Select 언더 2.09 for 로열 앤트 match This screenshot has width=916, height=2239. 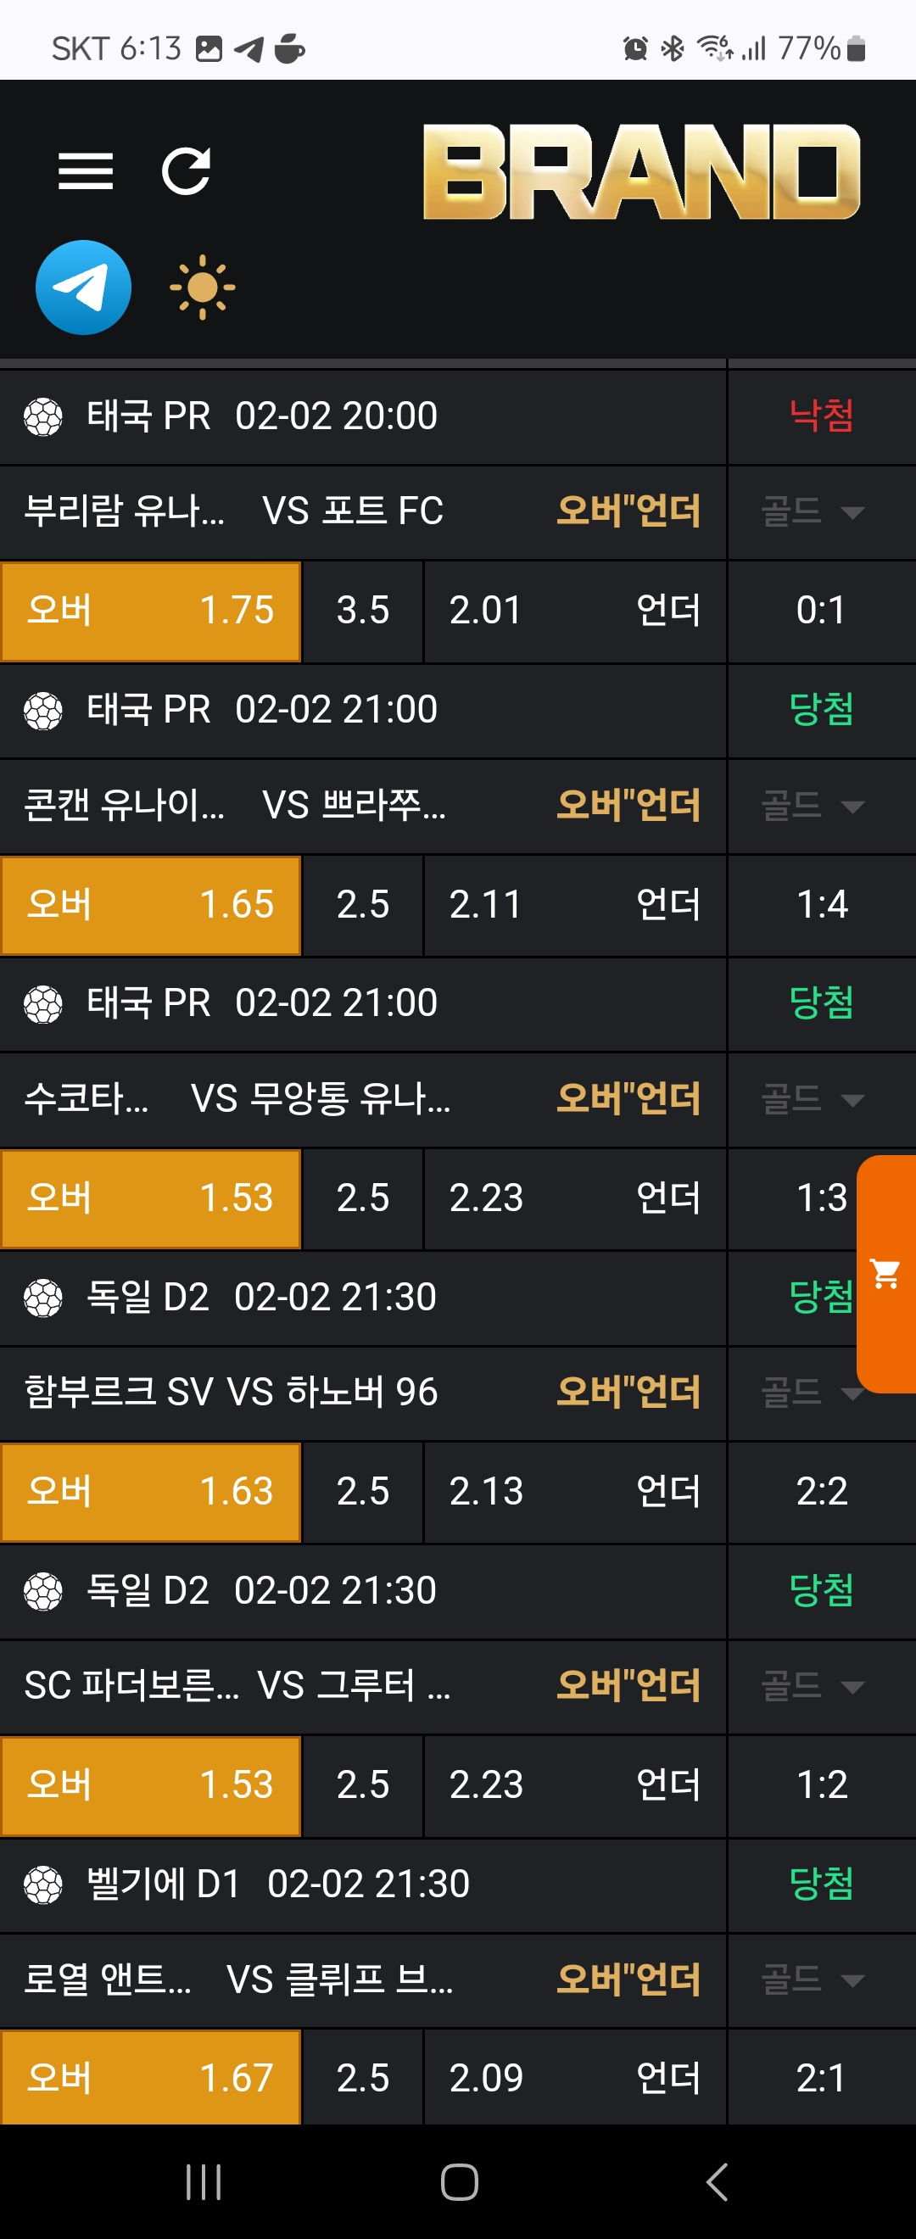click(x=574, y=2078)
